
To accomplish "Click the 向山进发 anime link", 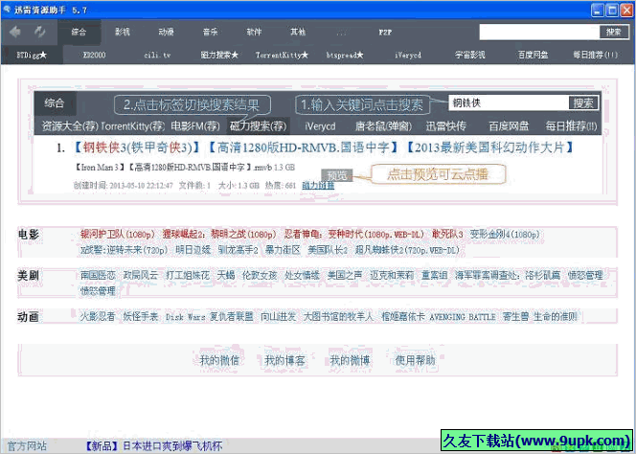I will (x=278, y=316).
